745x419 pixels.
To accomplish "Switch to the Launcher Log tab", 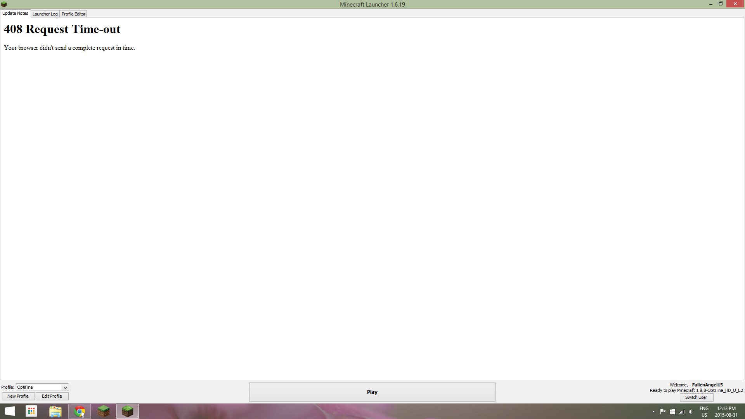I will point(45,14).
